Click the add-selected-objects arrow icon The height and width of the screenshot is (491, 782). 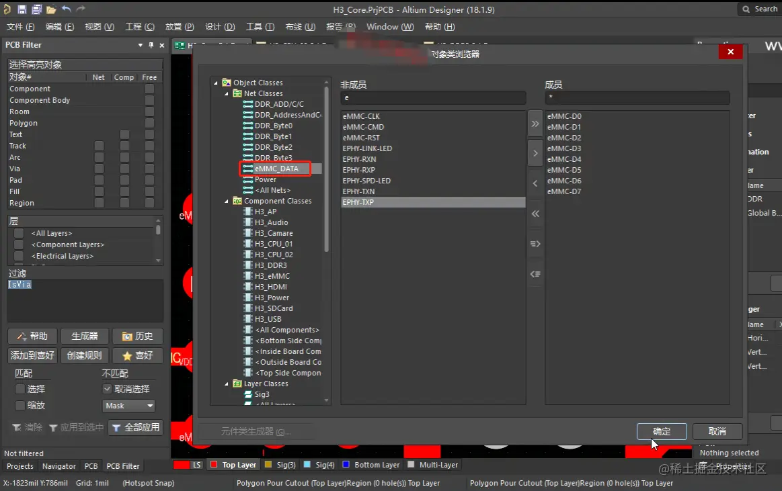click(x=535, y=244)
